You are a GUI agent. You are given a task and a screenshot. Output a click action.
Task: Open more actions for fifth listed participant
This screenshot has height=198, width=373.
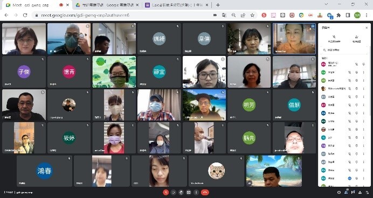pyautogui.click(x=364, y=97)
